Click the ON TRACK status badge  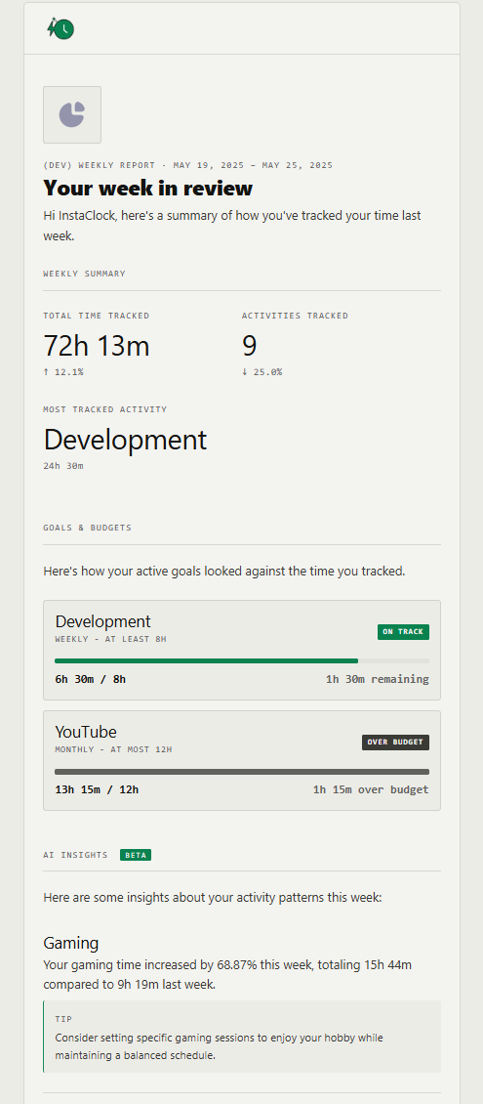pos(403,631)
